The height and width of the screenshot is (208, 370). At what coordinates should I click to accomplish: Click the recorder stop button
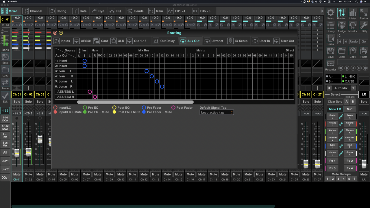pyautogui.click(x=341, y=68)
